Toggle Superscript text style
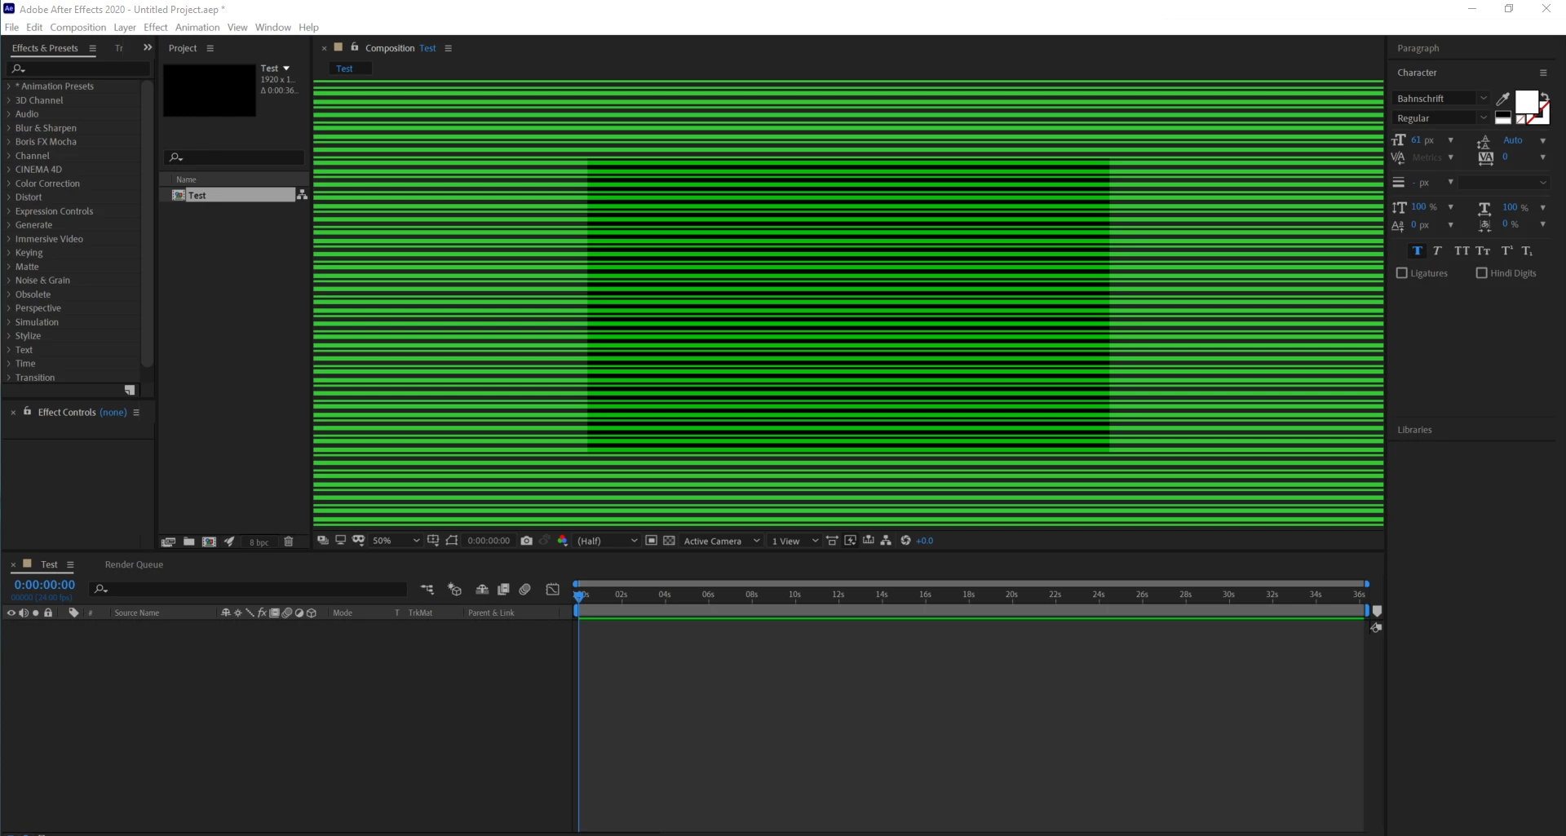The image size is (1566, 836). point(1506,251)
